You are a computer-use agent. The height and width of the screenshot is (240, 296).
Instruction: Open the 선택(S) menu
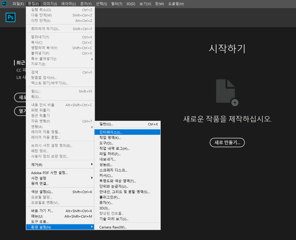coord(101,4)
